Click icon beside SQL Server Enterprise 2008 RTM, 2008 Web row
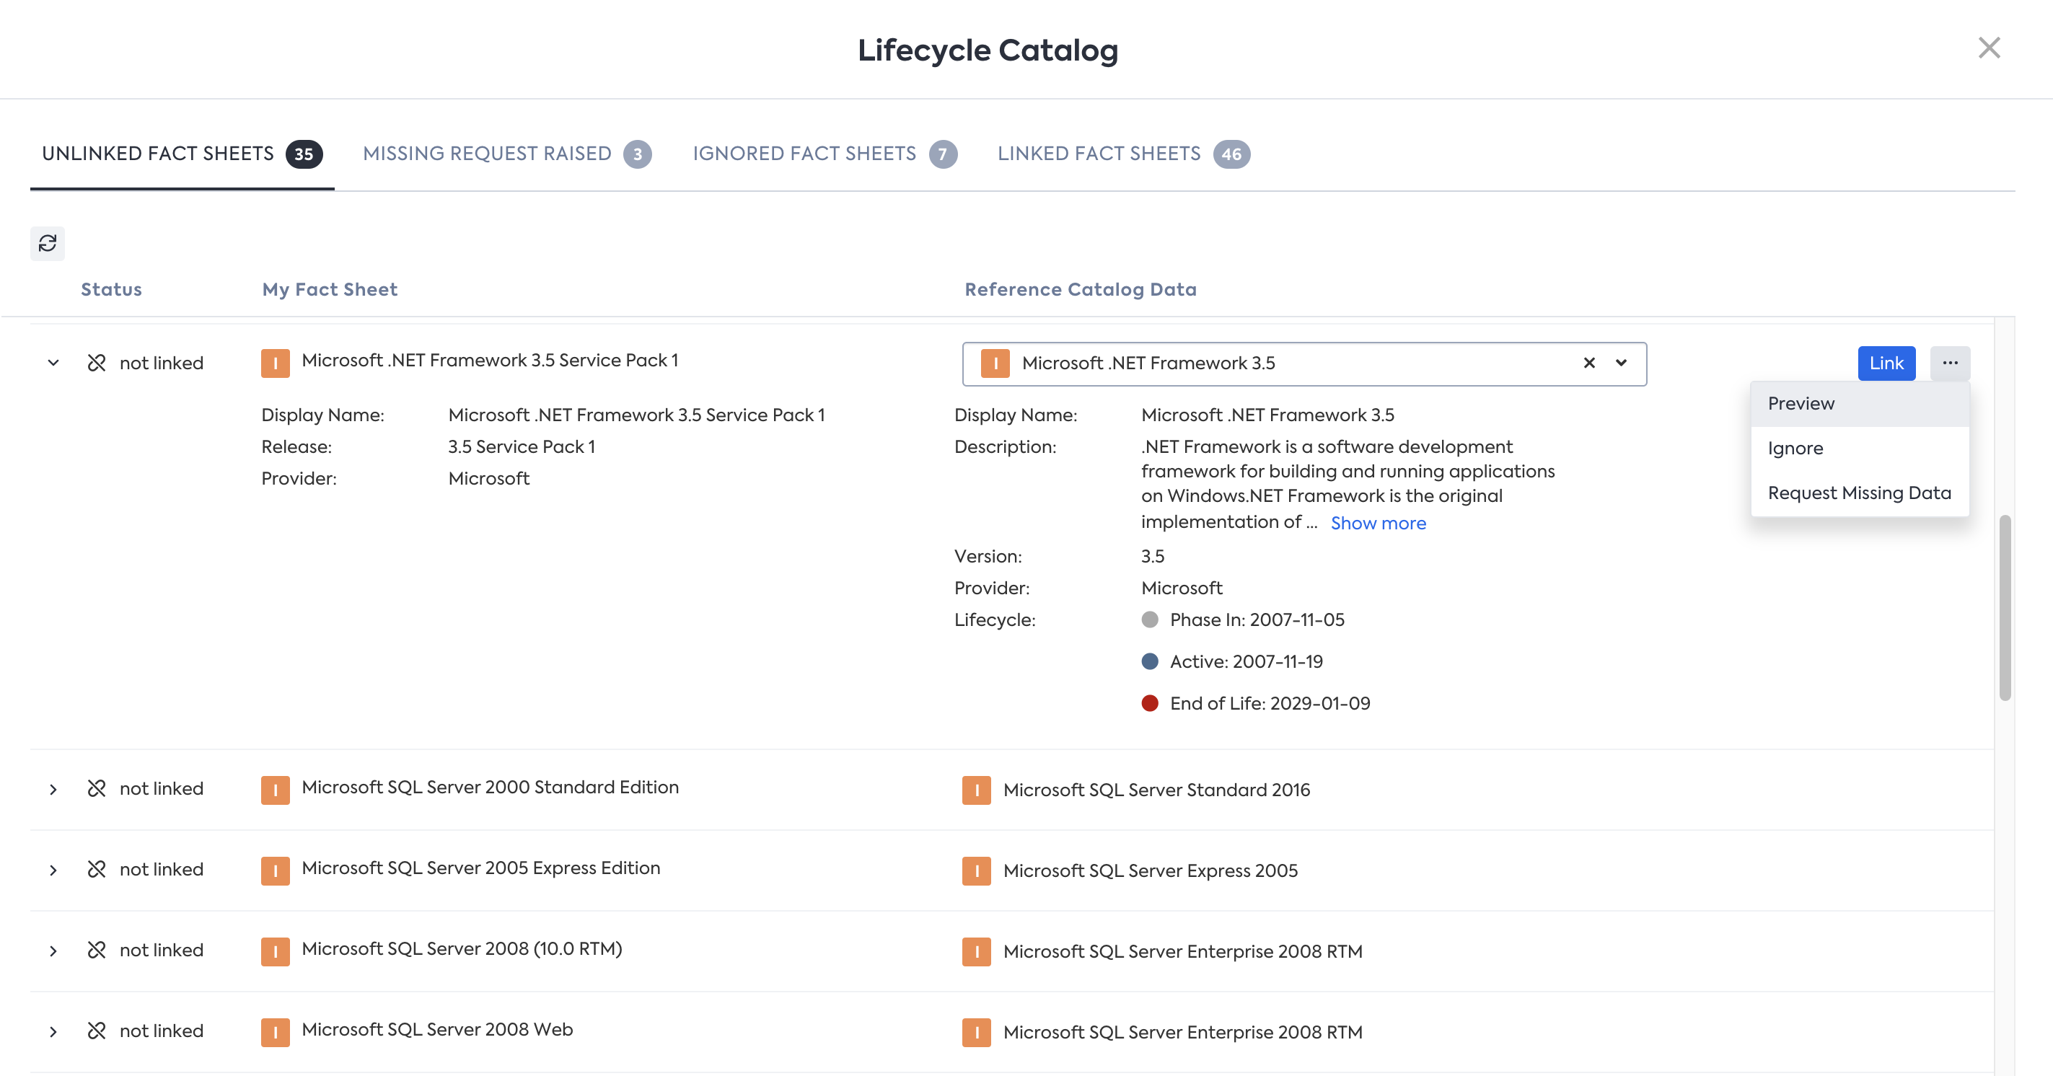Screen dimensions: 2053x1076 (x=976, y=1032)
